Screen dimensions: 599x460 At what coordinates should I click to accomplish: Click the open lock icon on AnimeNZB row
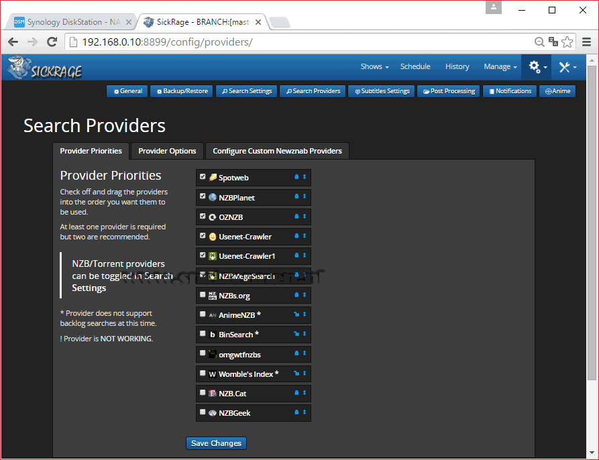296,314
